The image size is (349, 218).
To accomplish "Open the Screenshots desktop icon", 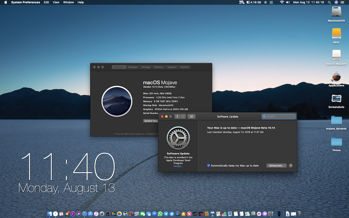I will (x=336, y=98).
